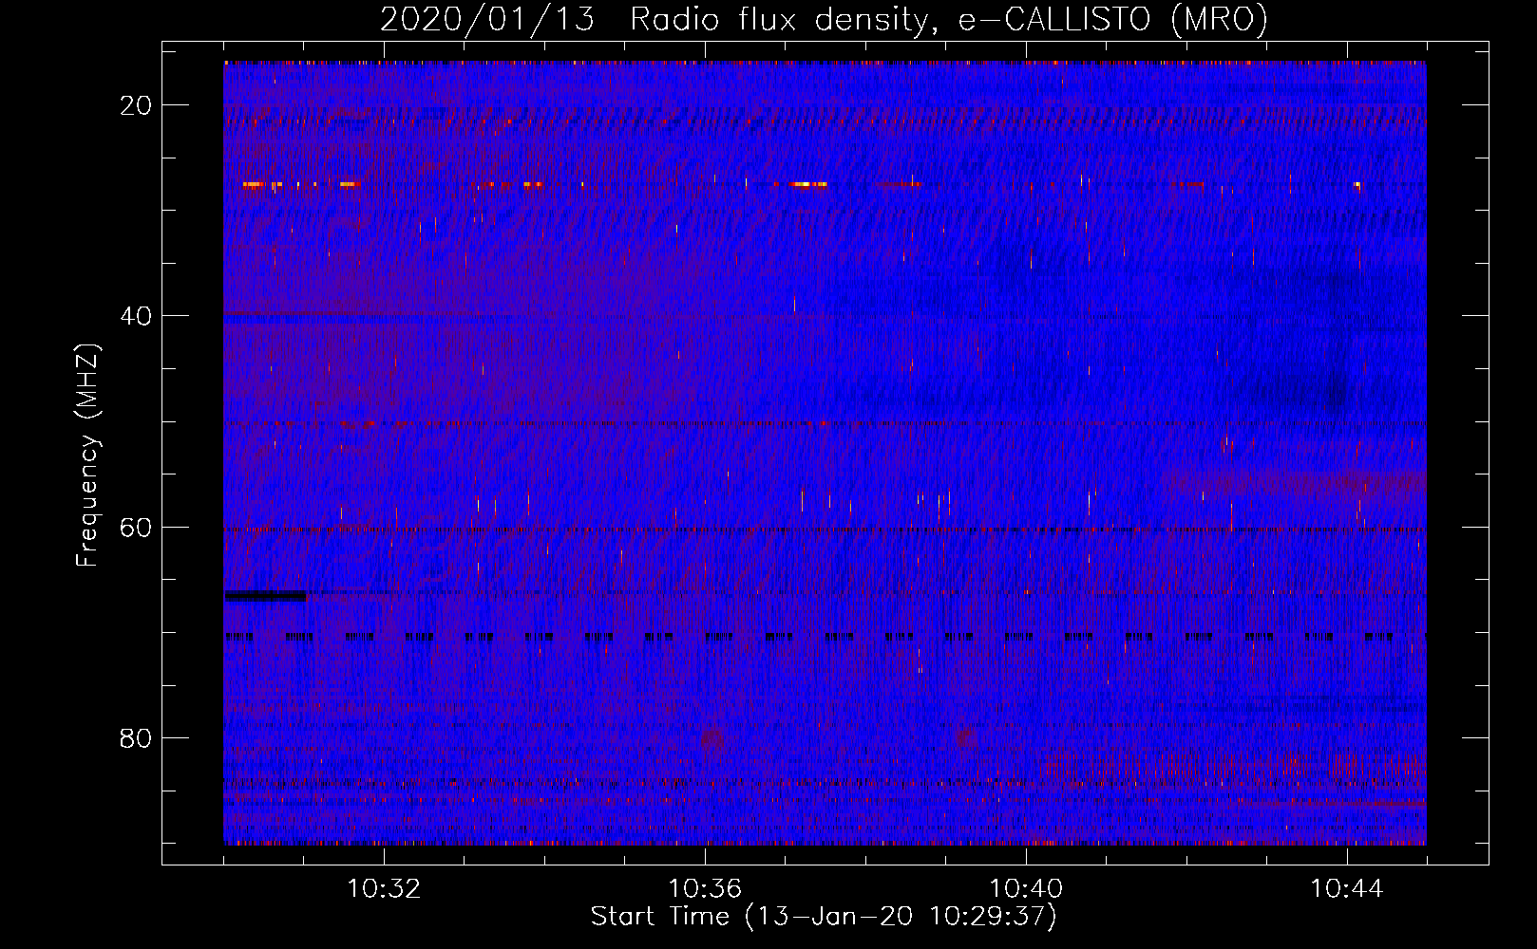
Task: Click the "Frequency (MHZ)" axis label
Action: 88,455
